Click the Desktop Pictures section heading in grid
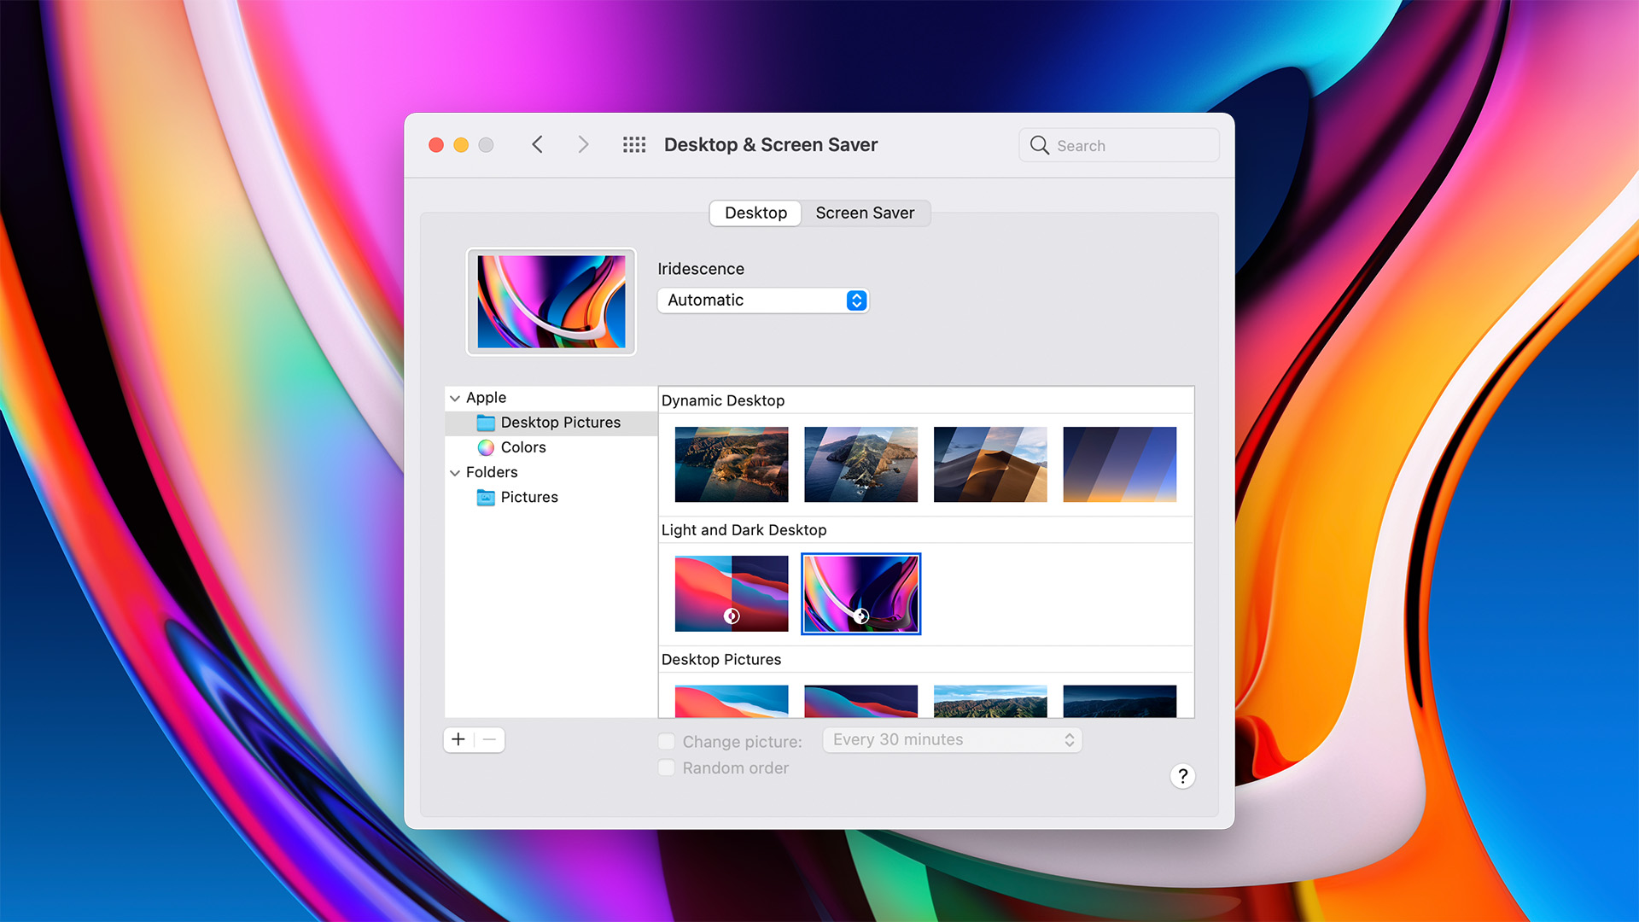Image resolution: width=1639 pixels, height=922 pixels. click(721, 660)
